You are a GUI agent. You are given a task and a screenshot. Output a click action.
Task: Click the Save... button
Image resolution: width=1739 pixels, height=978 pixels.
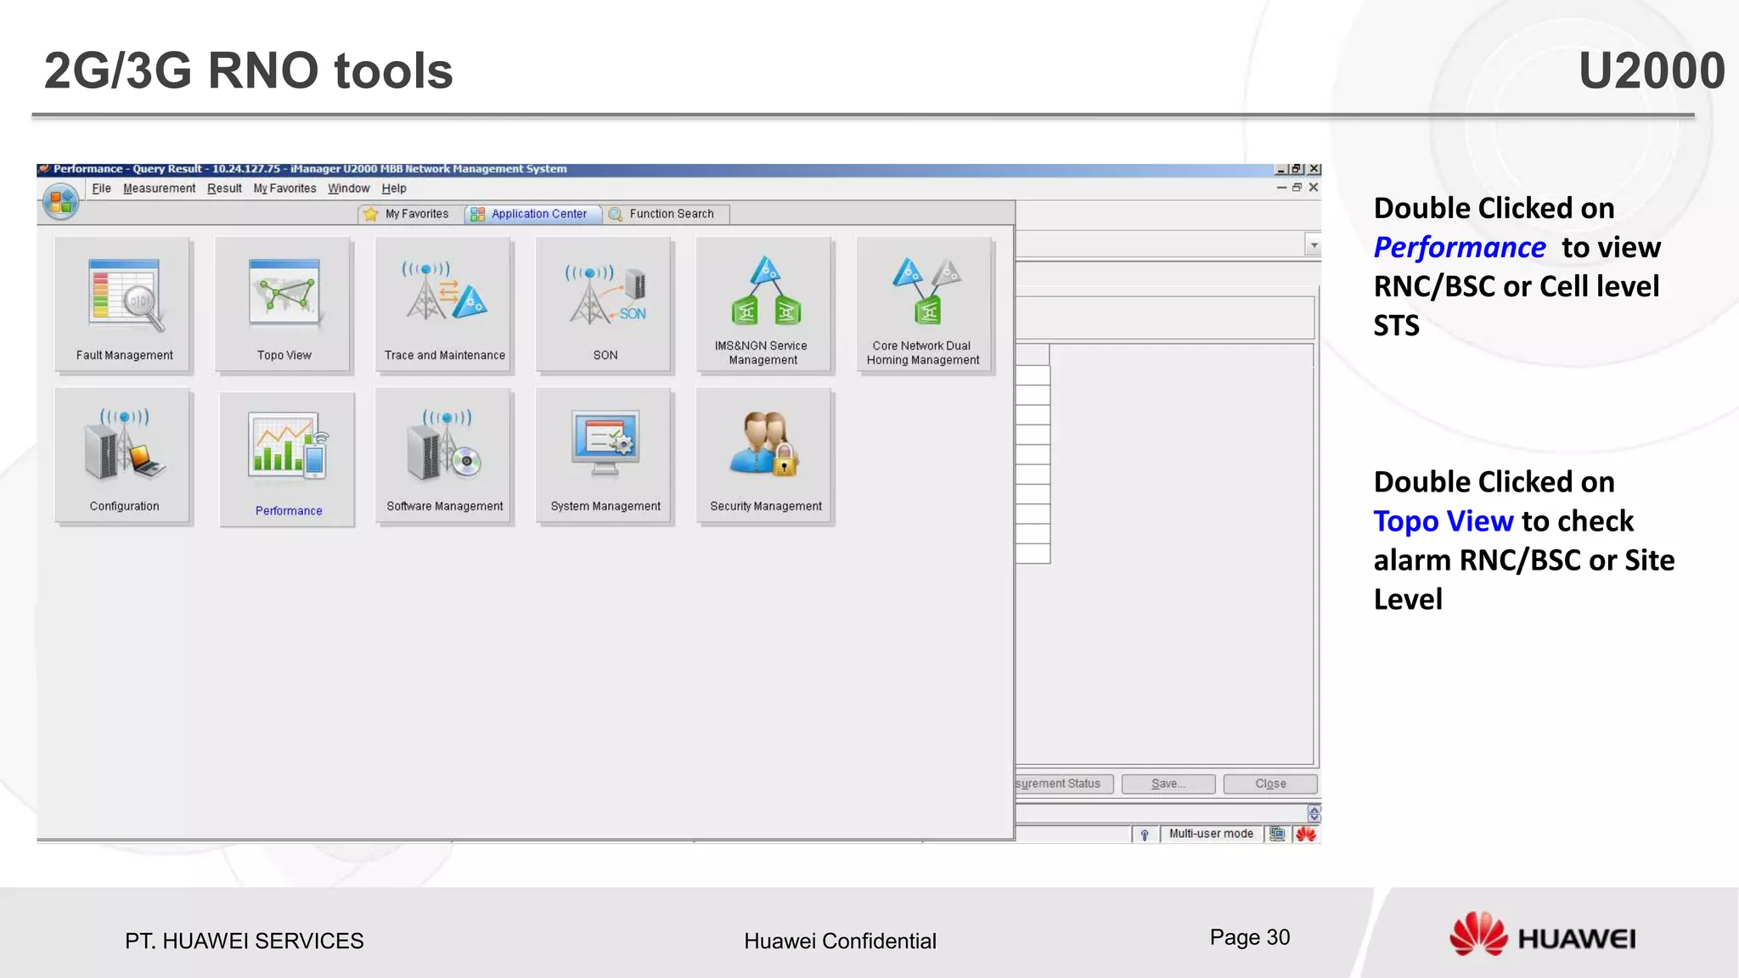(x=1168, y=784)
